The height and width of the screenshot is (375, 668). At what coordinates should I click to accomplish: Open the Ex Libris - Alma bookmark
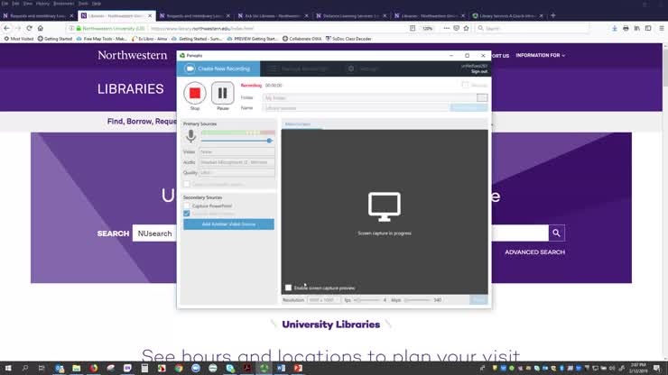tap(149, 39)
